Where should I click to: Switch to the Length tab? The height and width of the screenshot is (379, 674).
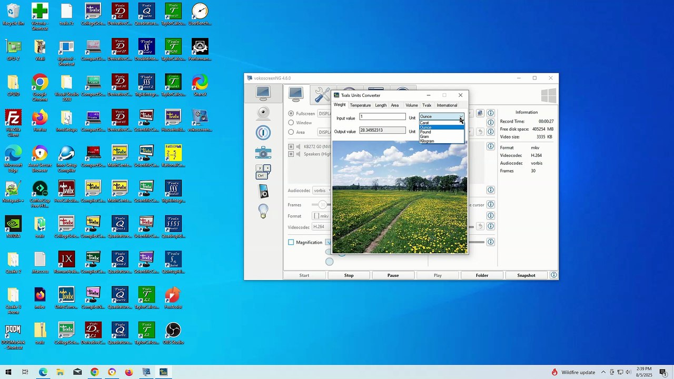381,105
